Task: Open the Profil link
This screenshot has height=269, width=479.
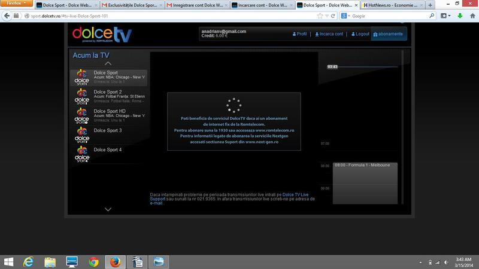Action: pyautogui.click(x=299, y=34)
